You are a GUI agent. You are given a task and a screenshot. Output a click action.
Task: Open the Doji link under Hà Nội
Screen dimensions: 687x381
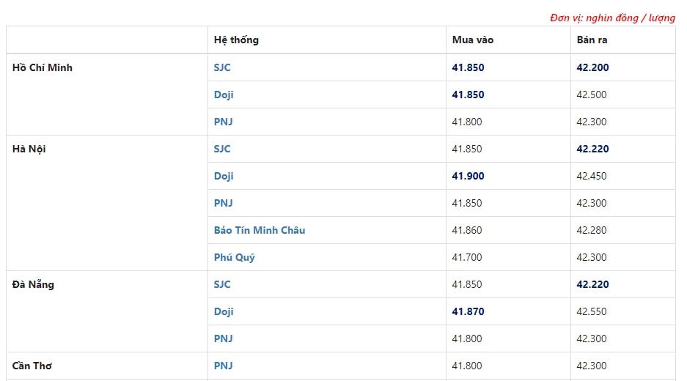(224, 176)
